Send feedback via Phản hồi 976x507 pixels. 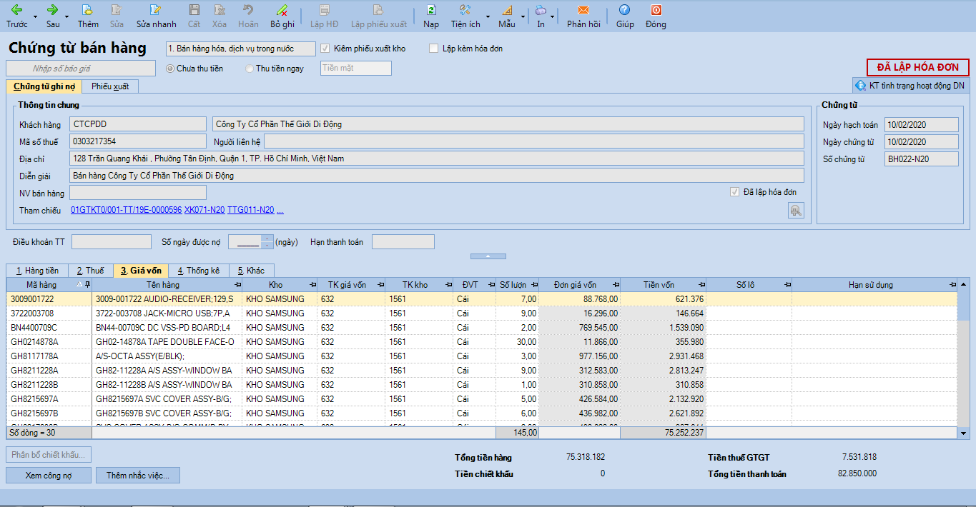583,16
